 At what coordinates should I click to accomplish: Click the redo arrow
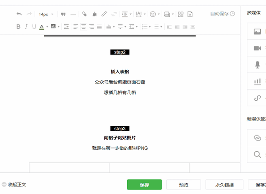point(29,14)
